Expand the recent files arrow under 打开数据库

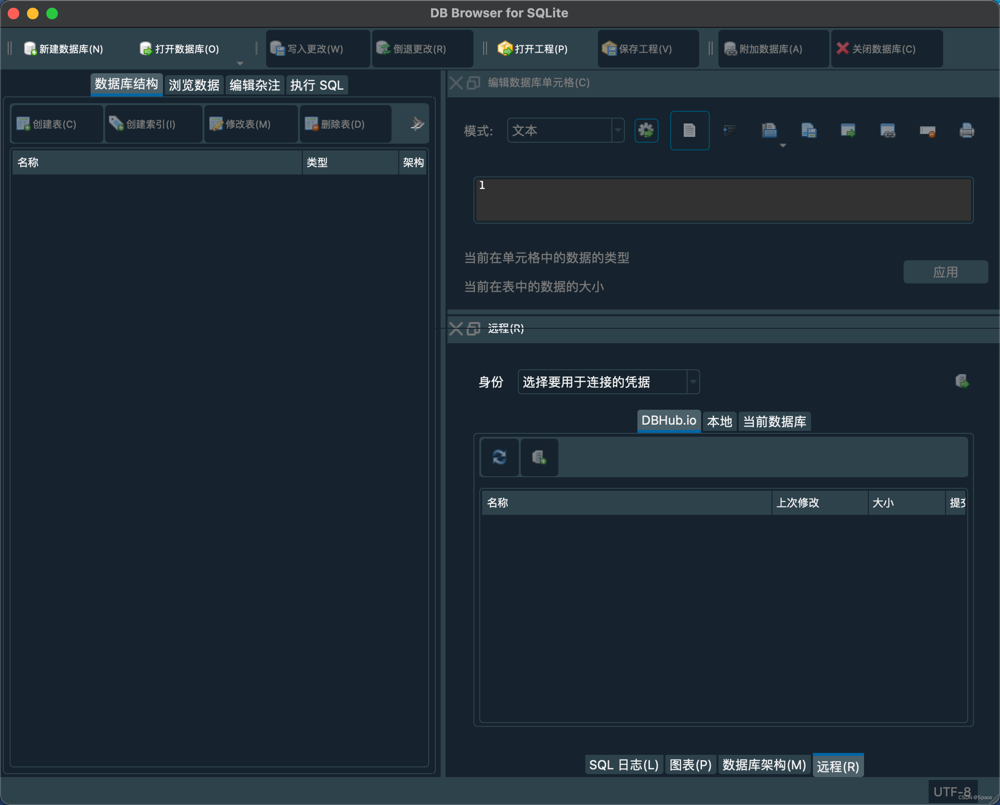click(240, 63)
